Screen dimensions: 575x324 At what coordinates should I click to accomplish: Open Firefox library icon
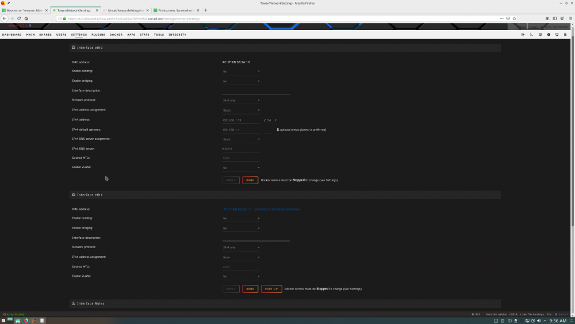(x=547, y=18)
